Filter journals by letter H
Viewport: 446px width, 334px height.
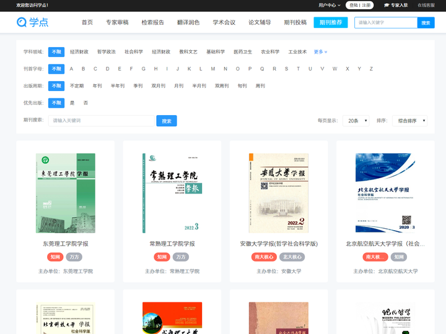pos(156,69)
